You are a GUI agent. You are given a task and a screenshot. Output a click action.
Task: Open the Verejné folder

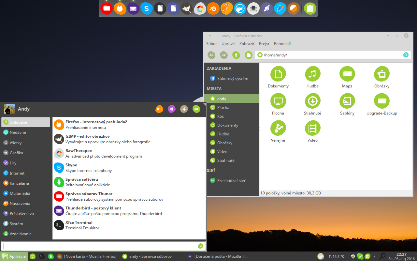pos(278,131)
